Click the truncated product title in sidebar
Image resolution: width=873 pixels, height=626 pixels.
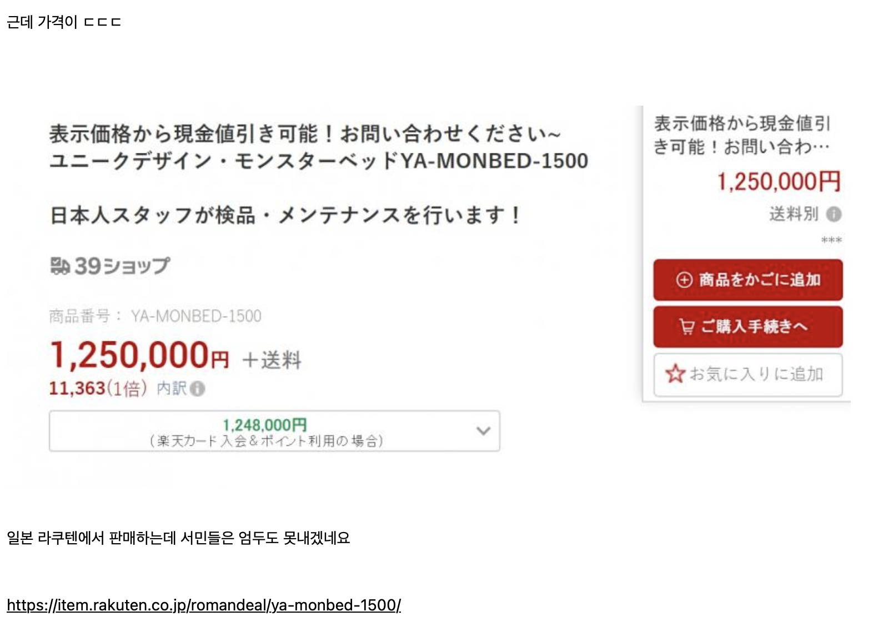(742, 135)
